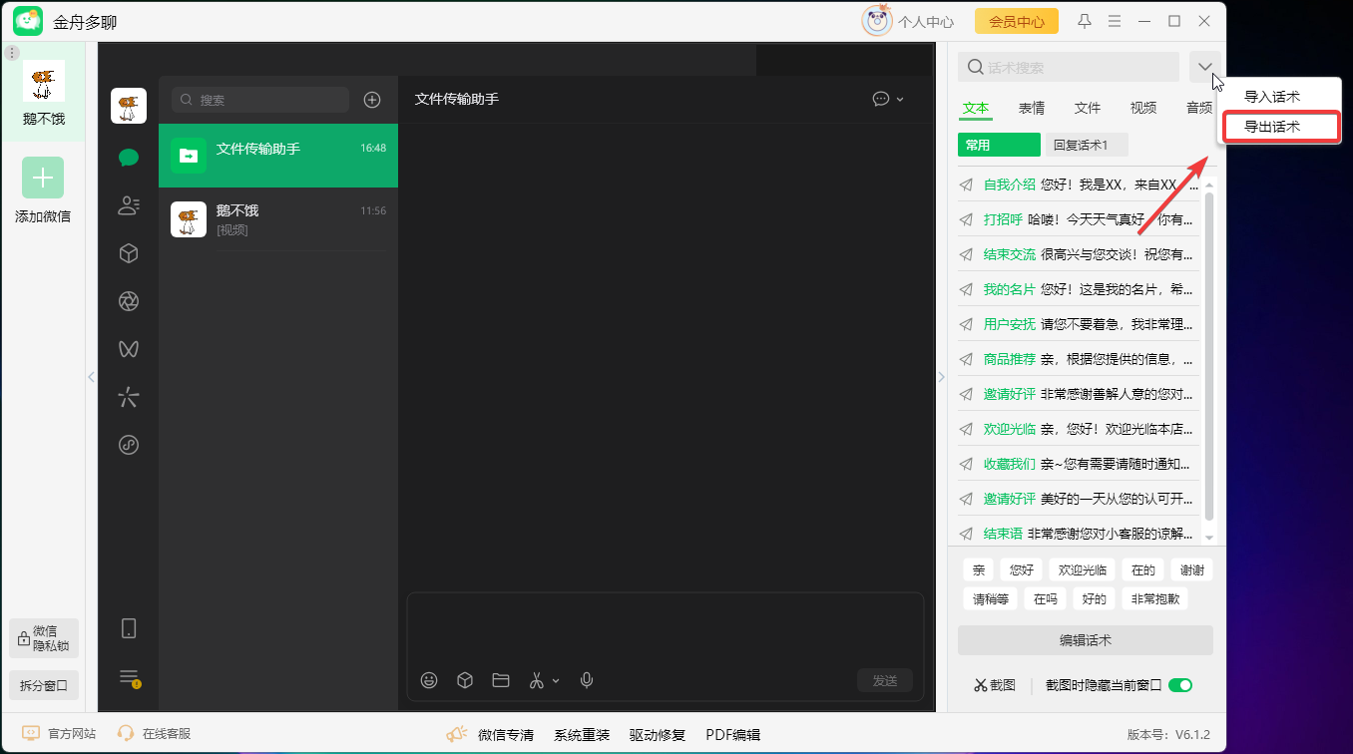Click the microphone voice input icon
Viewport: 1353px width, 754px height.
click(587, 680)
